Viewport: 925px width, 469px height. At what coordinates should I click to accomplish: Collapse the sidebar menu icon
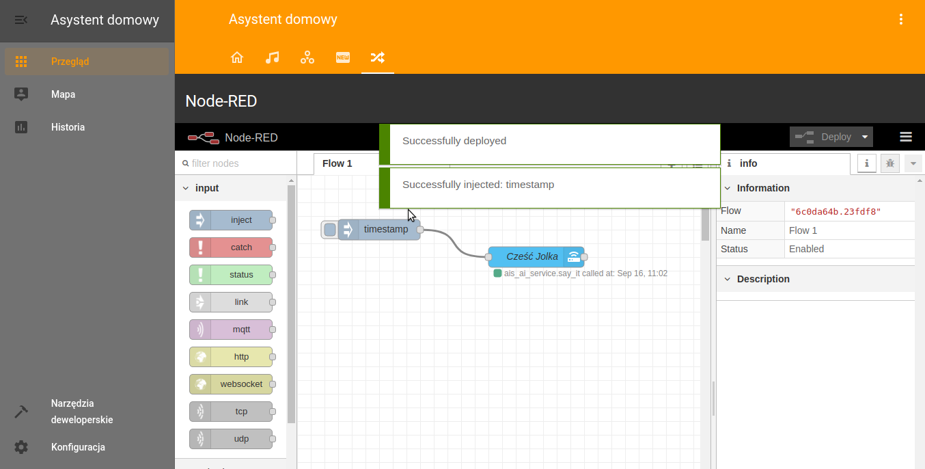coord(21,20)
